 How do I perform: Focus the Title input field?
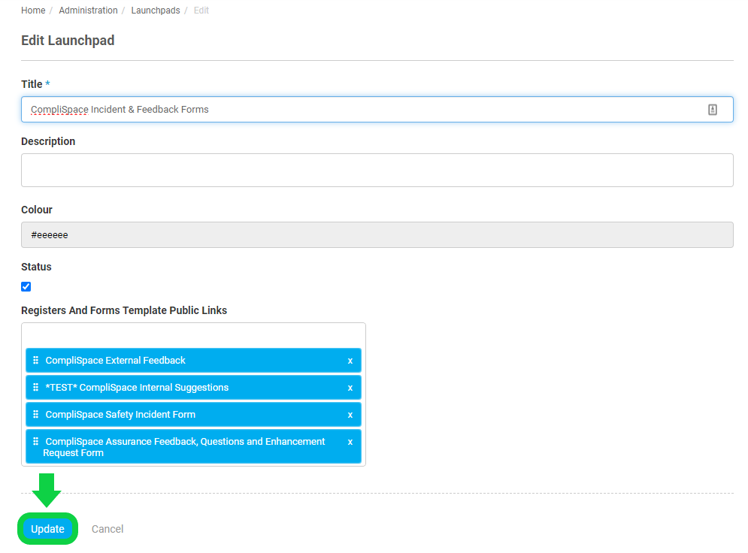click(x=377, y=110)
